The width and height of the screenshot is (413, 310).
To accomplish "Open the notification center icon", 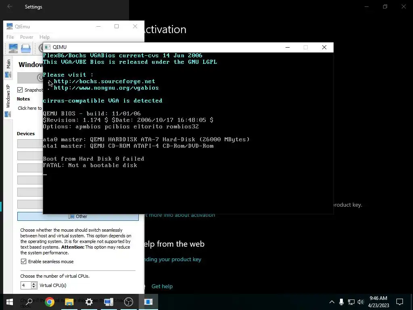I will coord(400,302).
